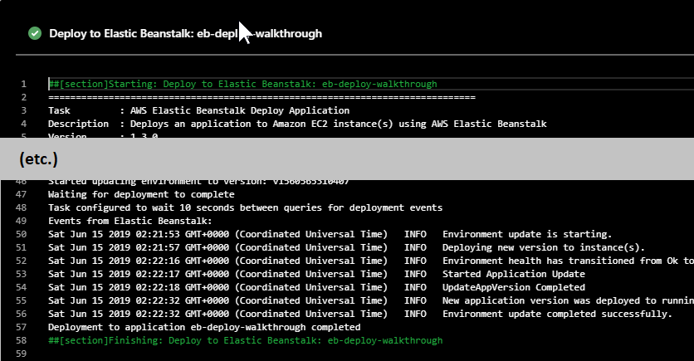Click the 'Waiting for deployment to complete' line
This screenshot has height=361, width=694.
tap(129, 194)
